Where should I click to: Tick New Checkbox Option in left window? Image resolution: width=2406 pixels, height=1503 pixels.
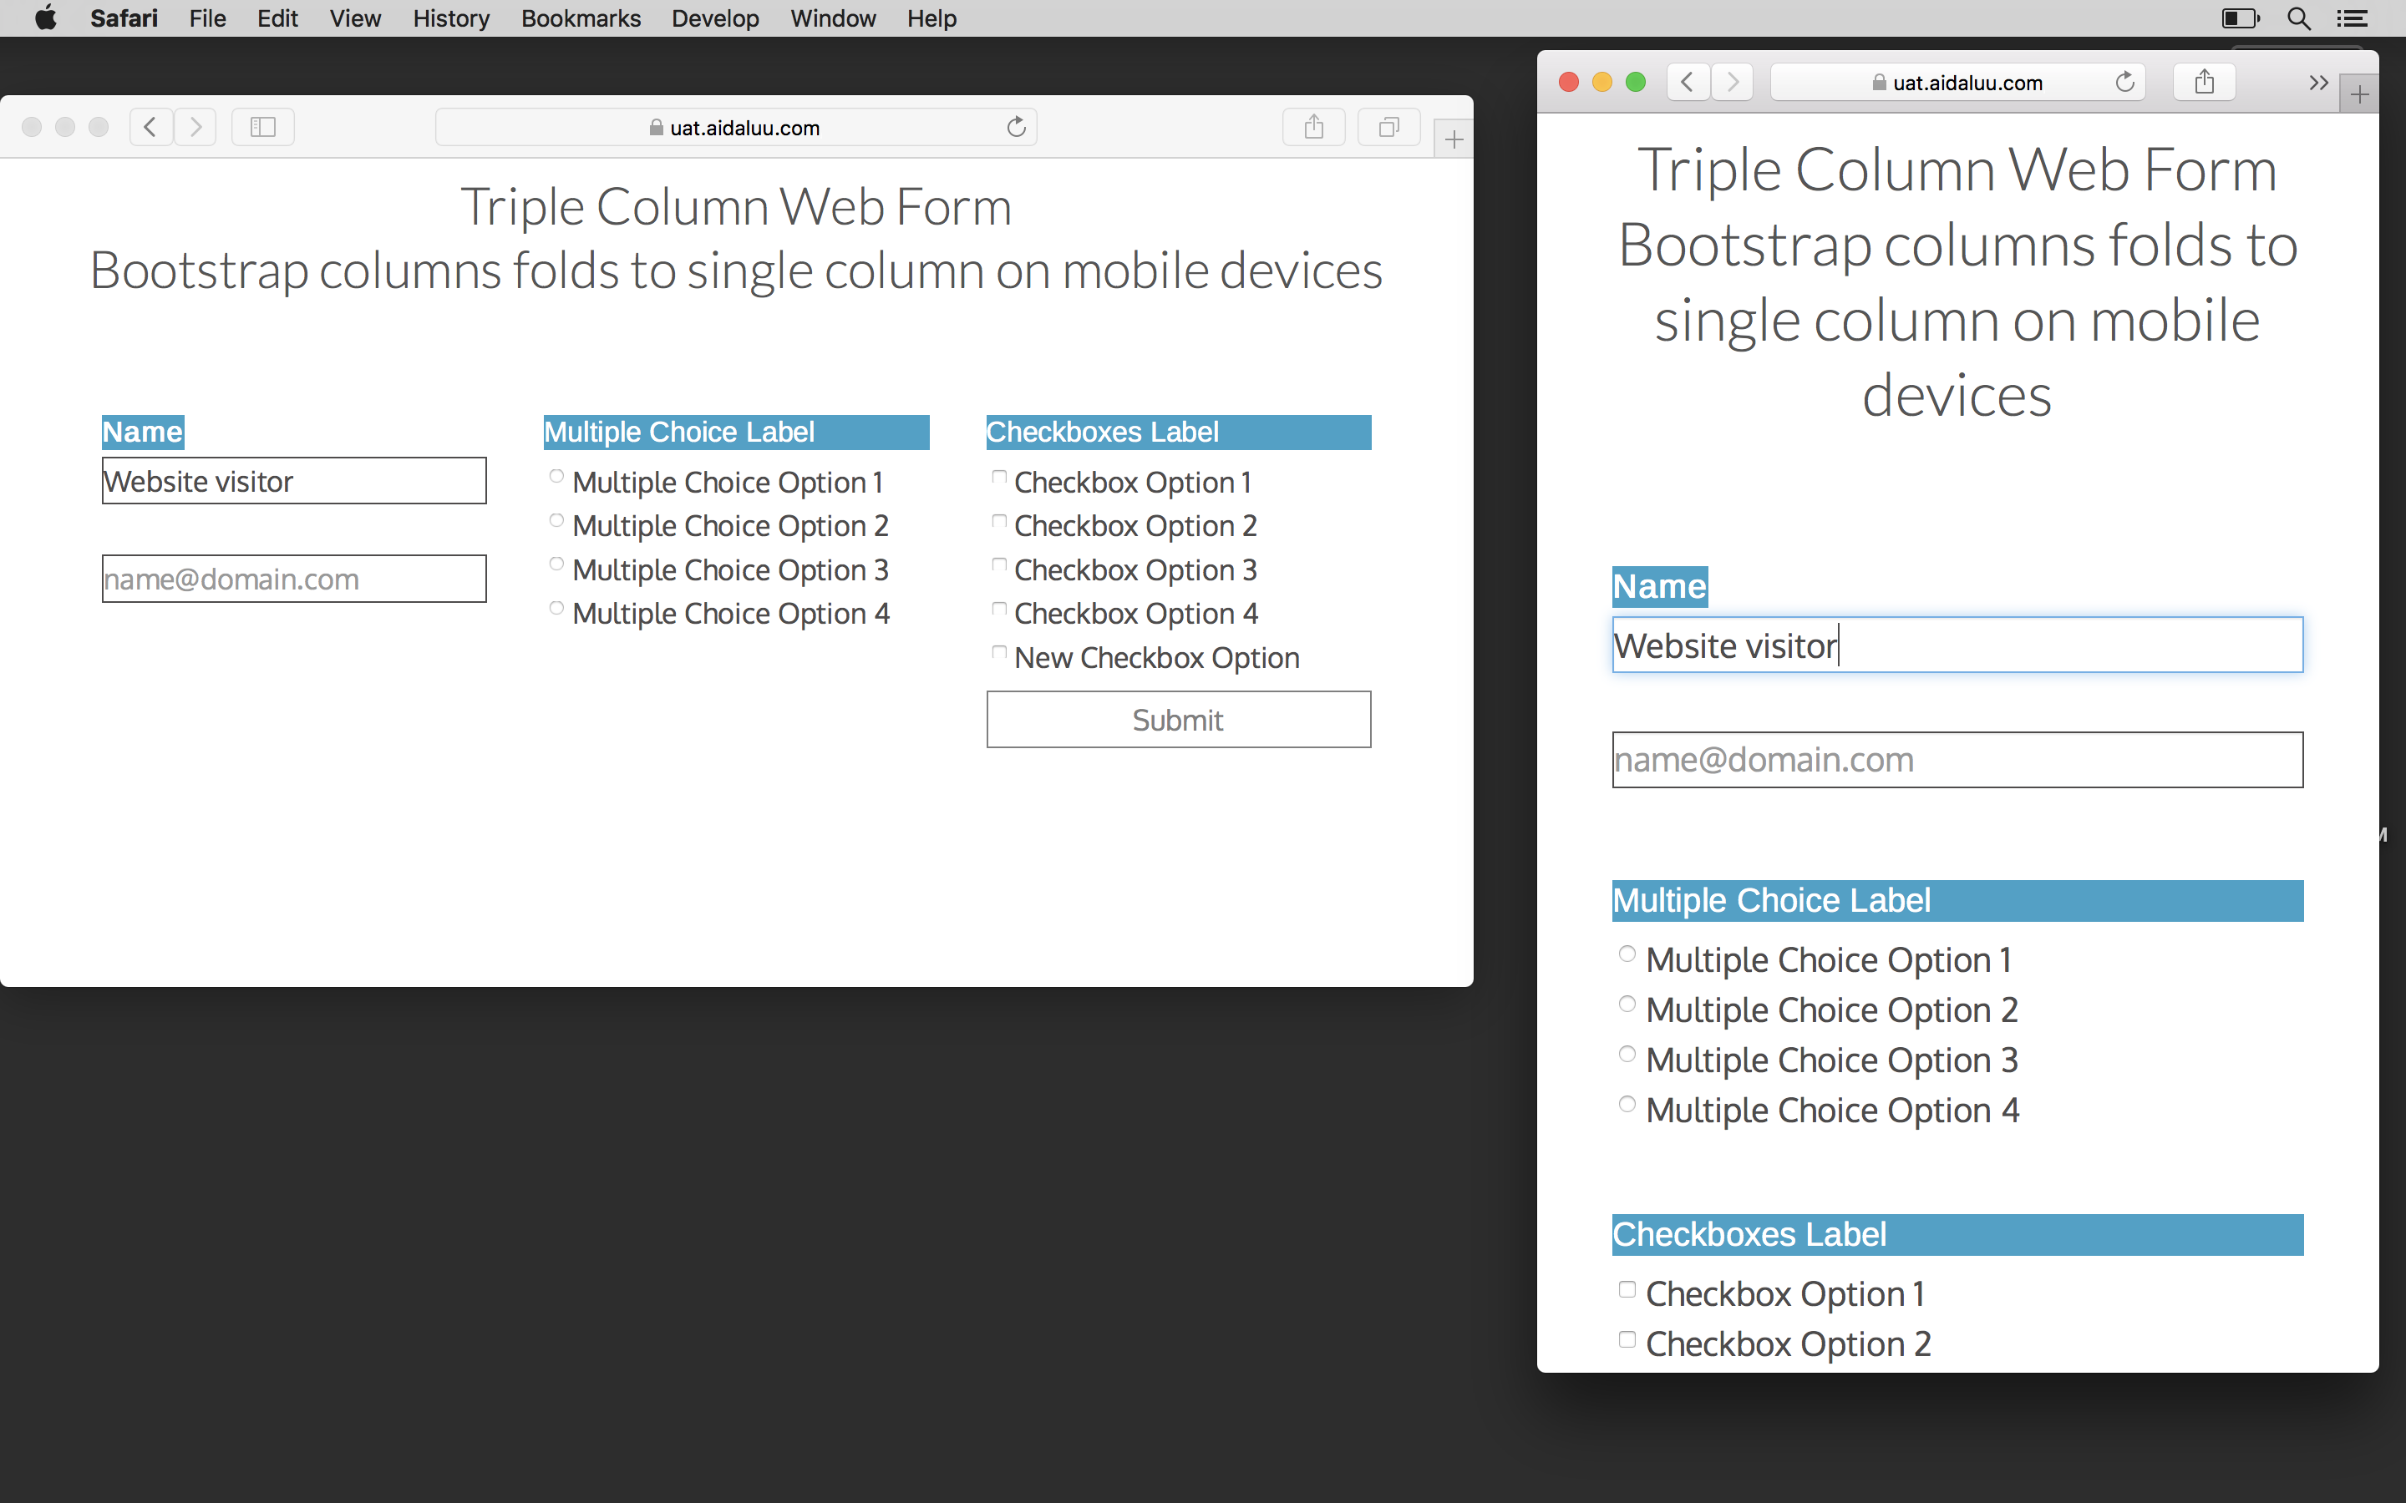pos(999,652)
